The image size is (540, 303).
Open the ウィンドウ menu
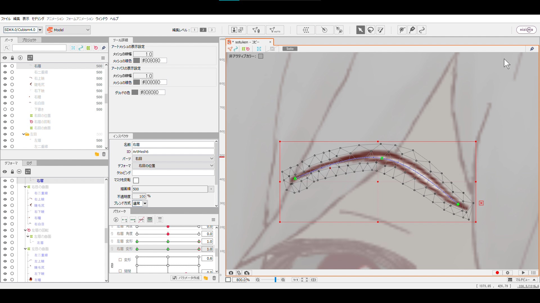click(102, 19)
